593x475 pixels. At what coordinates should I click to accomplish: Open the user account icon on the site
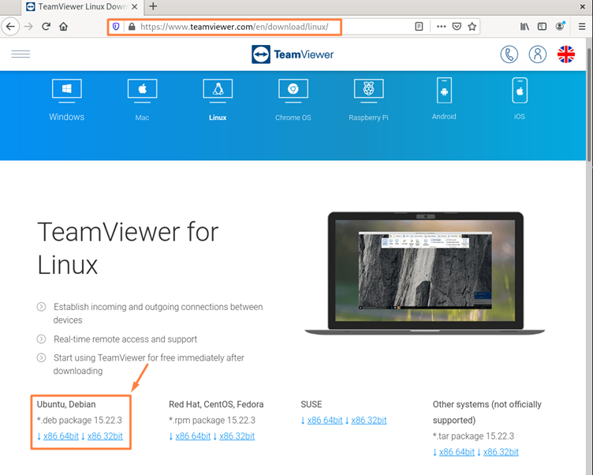click(538, 54)
